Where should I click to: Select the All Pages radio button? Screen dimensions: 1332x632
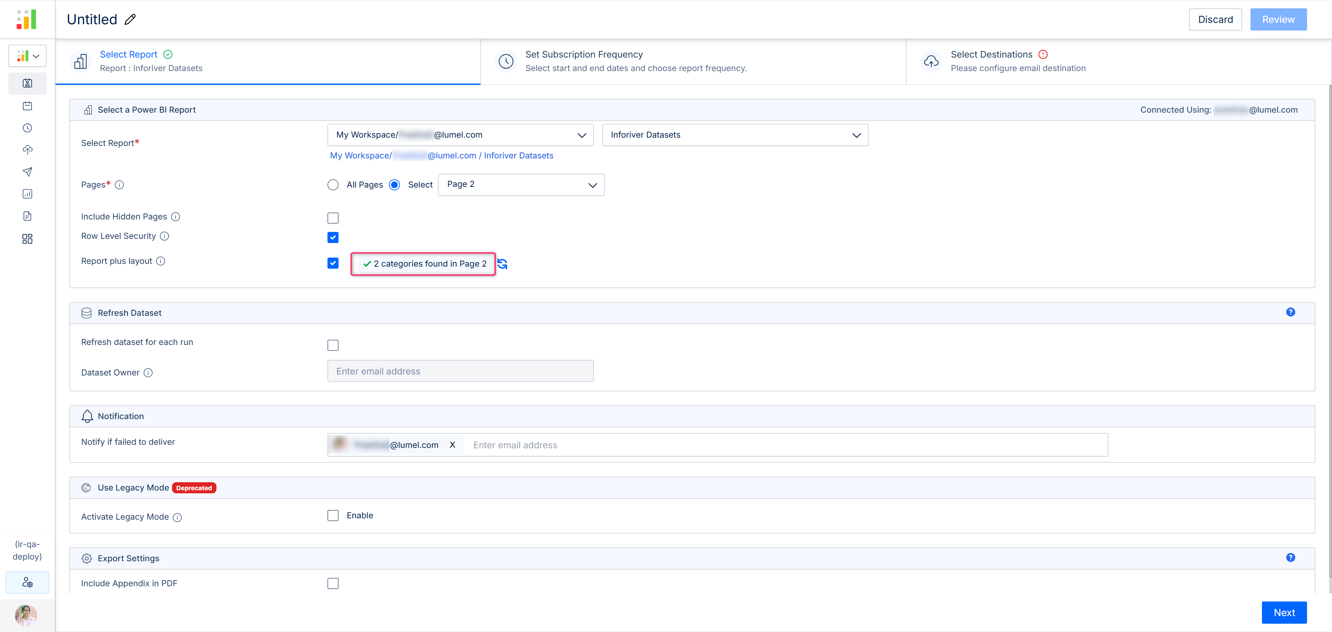pyautogui.click(x=333, y=185)
